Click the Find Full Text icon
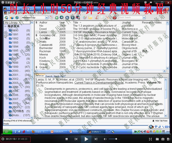 pos(78,17)
